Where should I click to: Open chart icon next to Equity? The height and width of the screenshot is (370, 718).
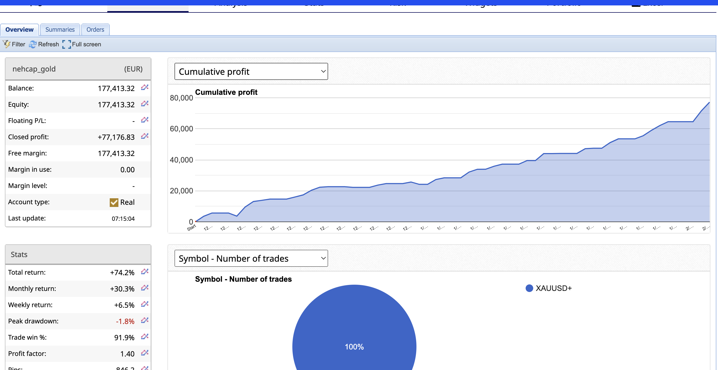(x=145, y=104)
